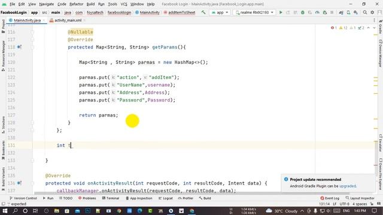The image size is (383, 215).
Task: Switch to the activity_main.xml tab
Action: [x=68, y=20]
